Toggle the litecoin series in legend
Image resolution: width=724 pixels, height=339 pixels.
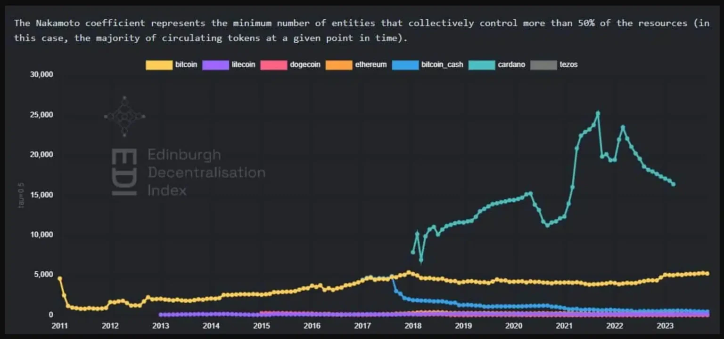point(229,65)
